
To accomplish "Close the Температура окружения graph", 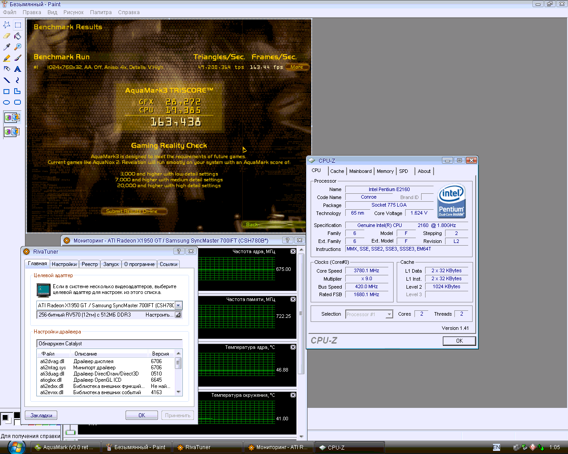I will [x=293, y=395].
